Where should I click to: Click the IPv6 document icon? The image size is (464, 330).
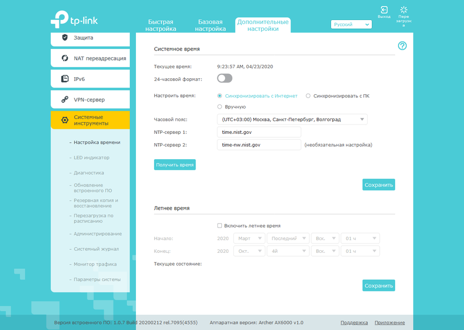[65, 79]
